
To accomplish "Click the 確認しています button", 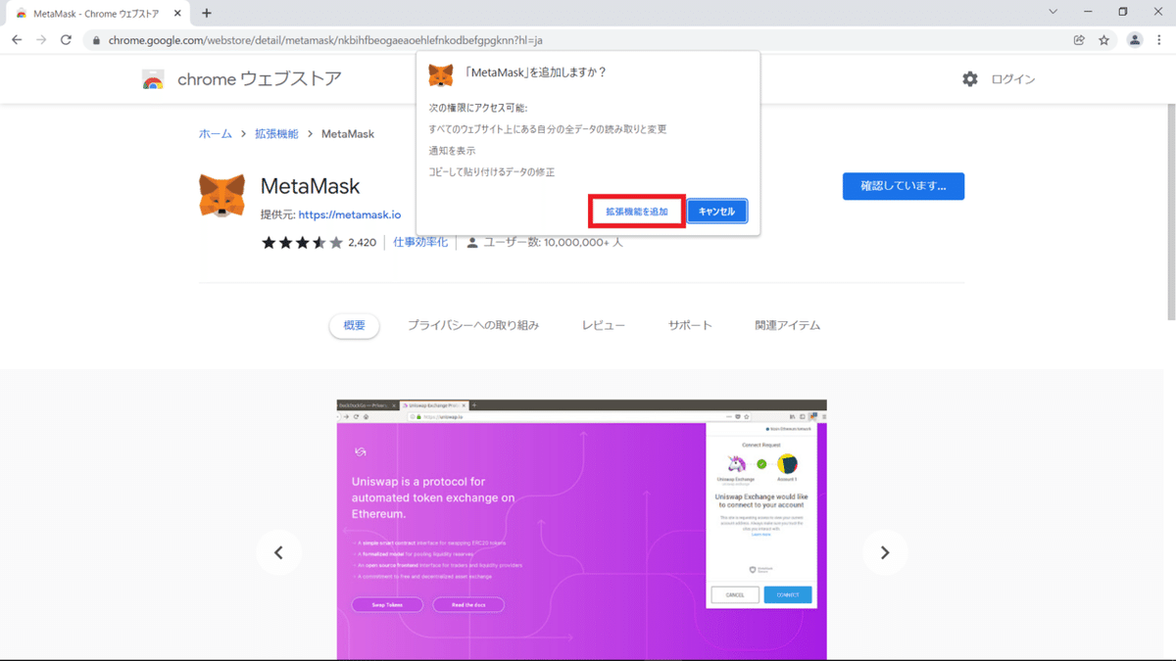I will click(x=903, y=186).
